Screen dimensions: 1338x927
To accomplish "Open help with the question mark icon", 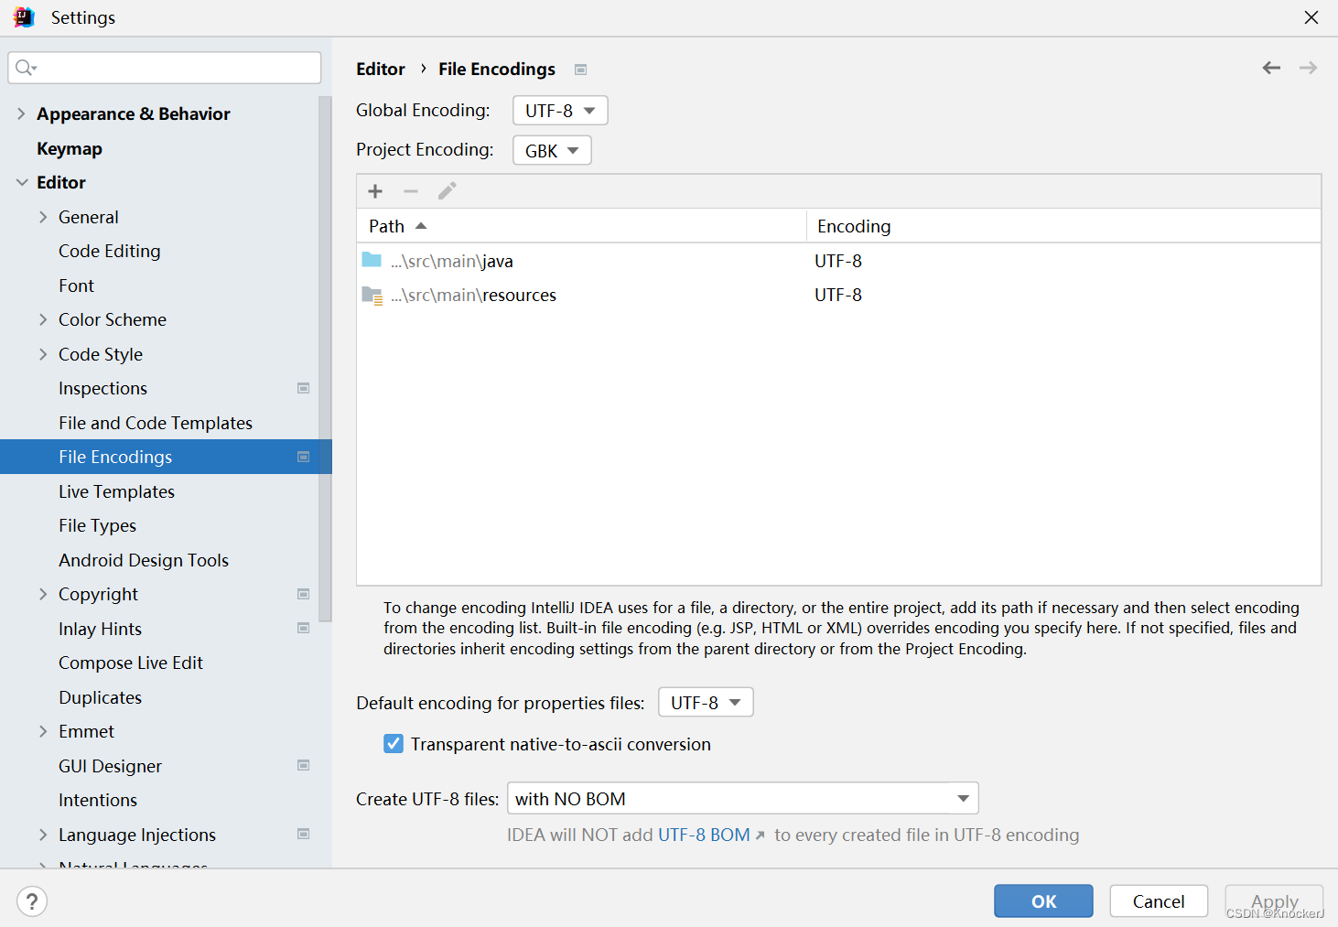I will (x=32, y=901).
